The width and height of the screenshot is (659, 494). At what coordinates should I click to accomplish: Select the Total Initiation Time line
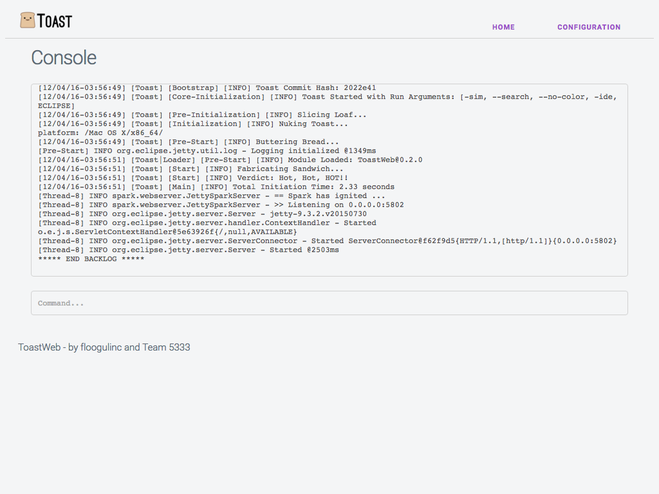pyautogui.click(x=216, y=187)
